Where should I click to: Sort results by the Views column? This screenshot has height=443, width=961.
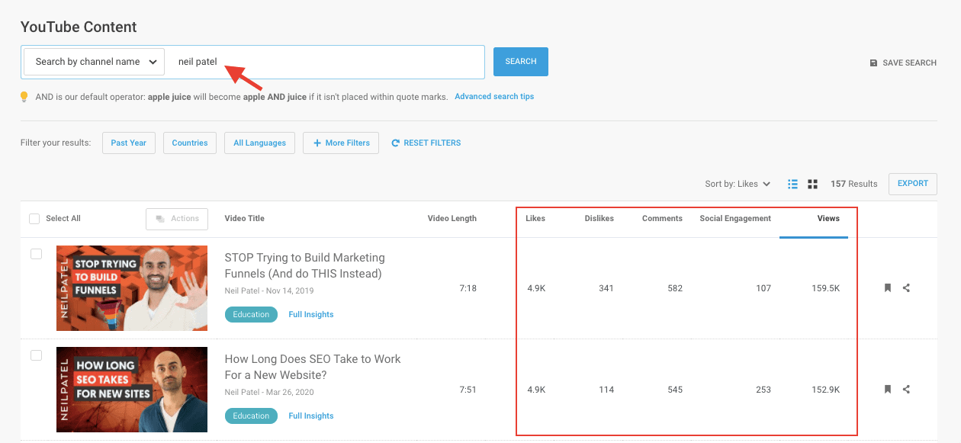[828, 219]
